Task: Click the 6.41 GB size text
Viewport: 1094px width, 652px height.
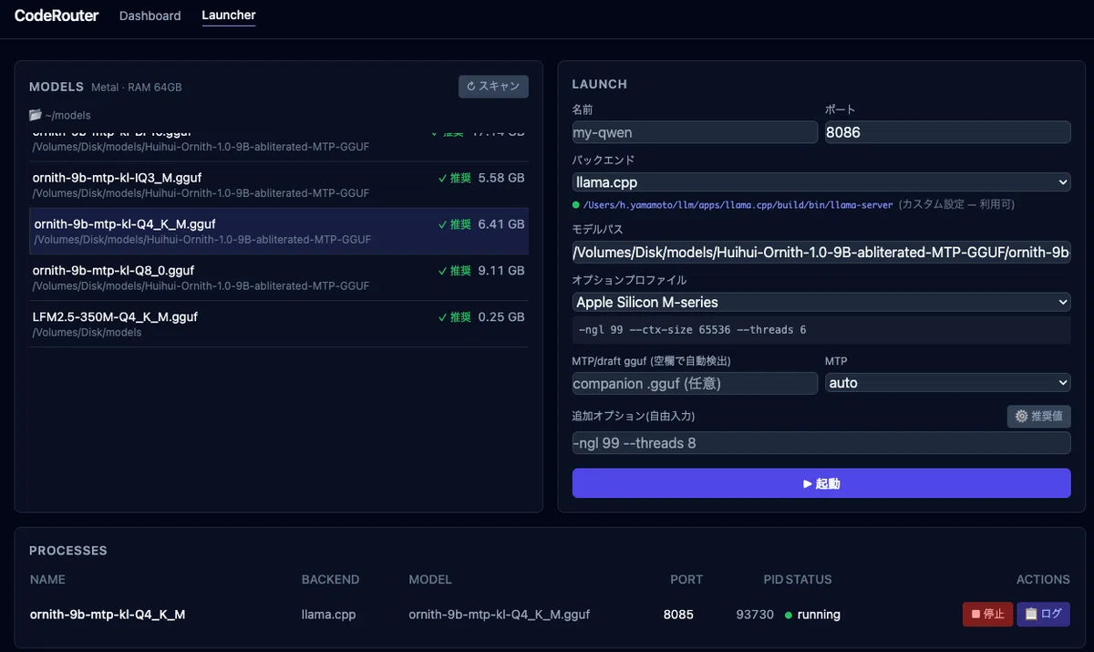Action: pyautogui.click(x=501, y=224)
